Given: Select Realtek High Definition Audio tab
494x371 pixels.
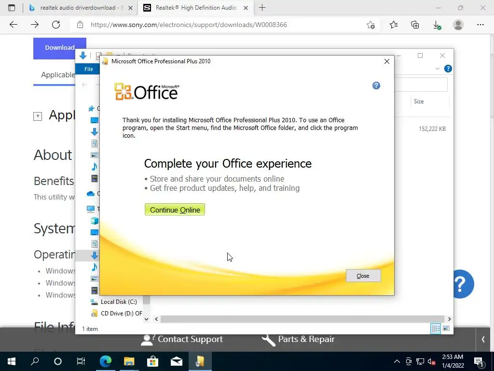Looking at the screenshot, I should pos(195,8).
